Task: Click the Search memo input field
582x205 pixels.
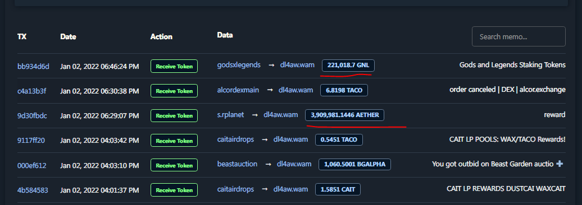Action: pos(519,36)
